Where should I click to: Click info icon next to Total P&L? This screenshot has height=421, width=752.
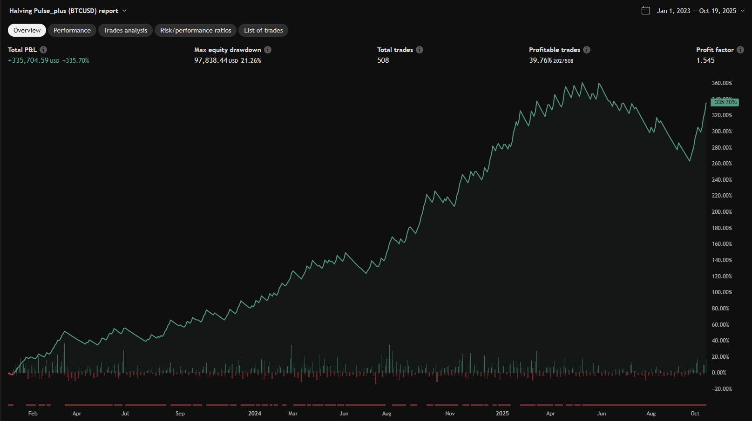(x=43, y=50)
